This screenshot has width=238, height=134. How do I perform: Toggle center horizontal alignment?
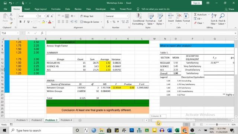pos(63,22)
